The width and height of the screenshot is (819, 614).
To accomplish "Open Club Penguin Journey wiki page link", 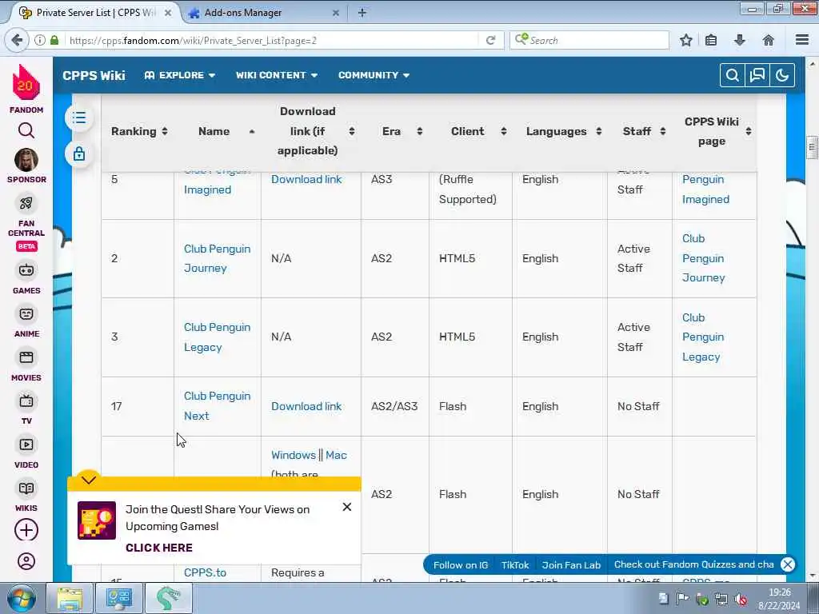I will [x=703, y=258].
